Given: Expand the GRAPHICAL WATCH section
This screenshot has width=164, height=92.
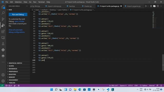Looking at the screenshot, I should tap(18, 63).
